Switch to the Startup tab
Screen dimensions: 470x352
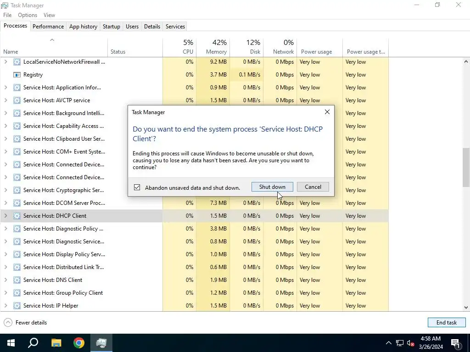click(111, 26)
